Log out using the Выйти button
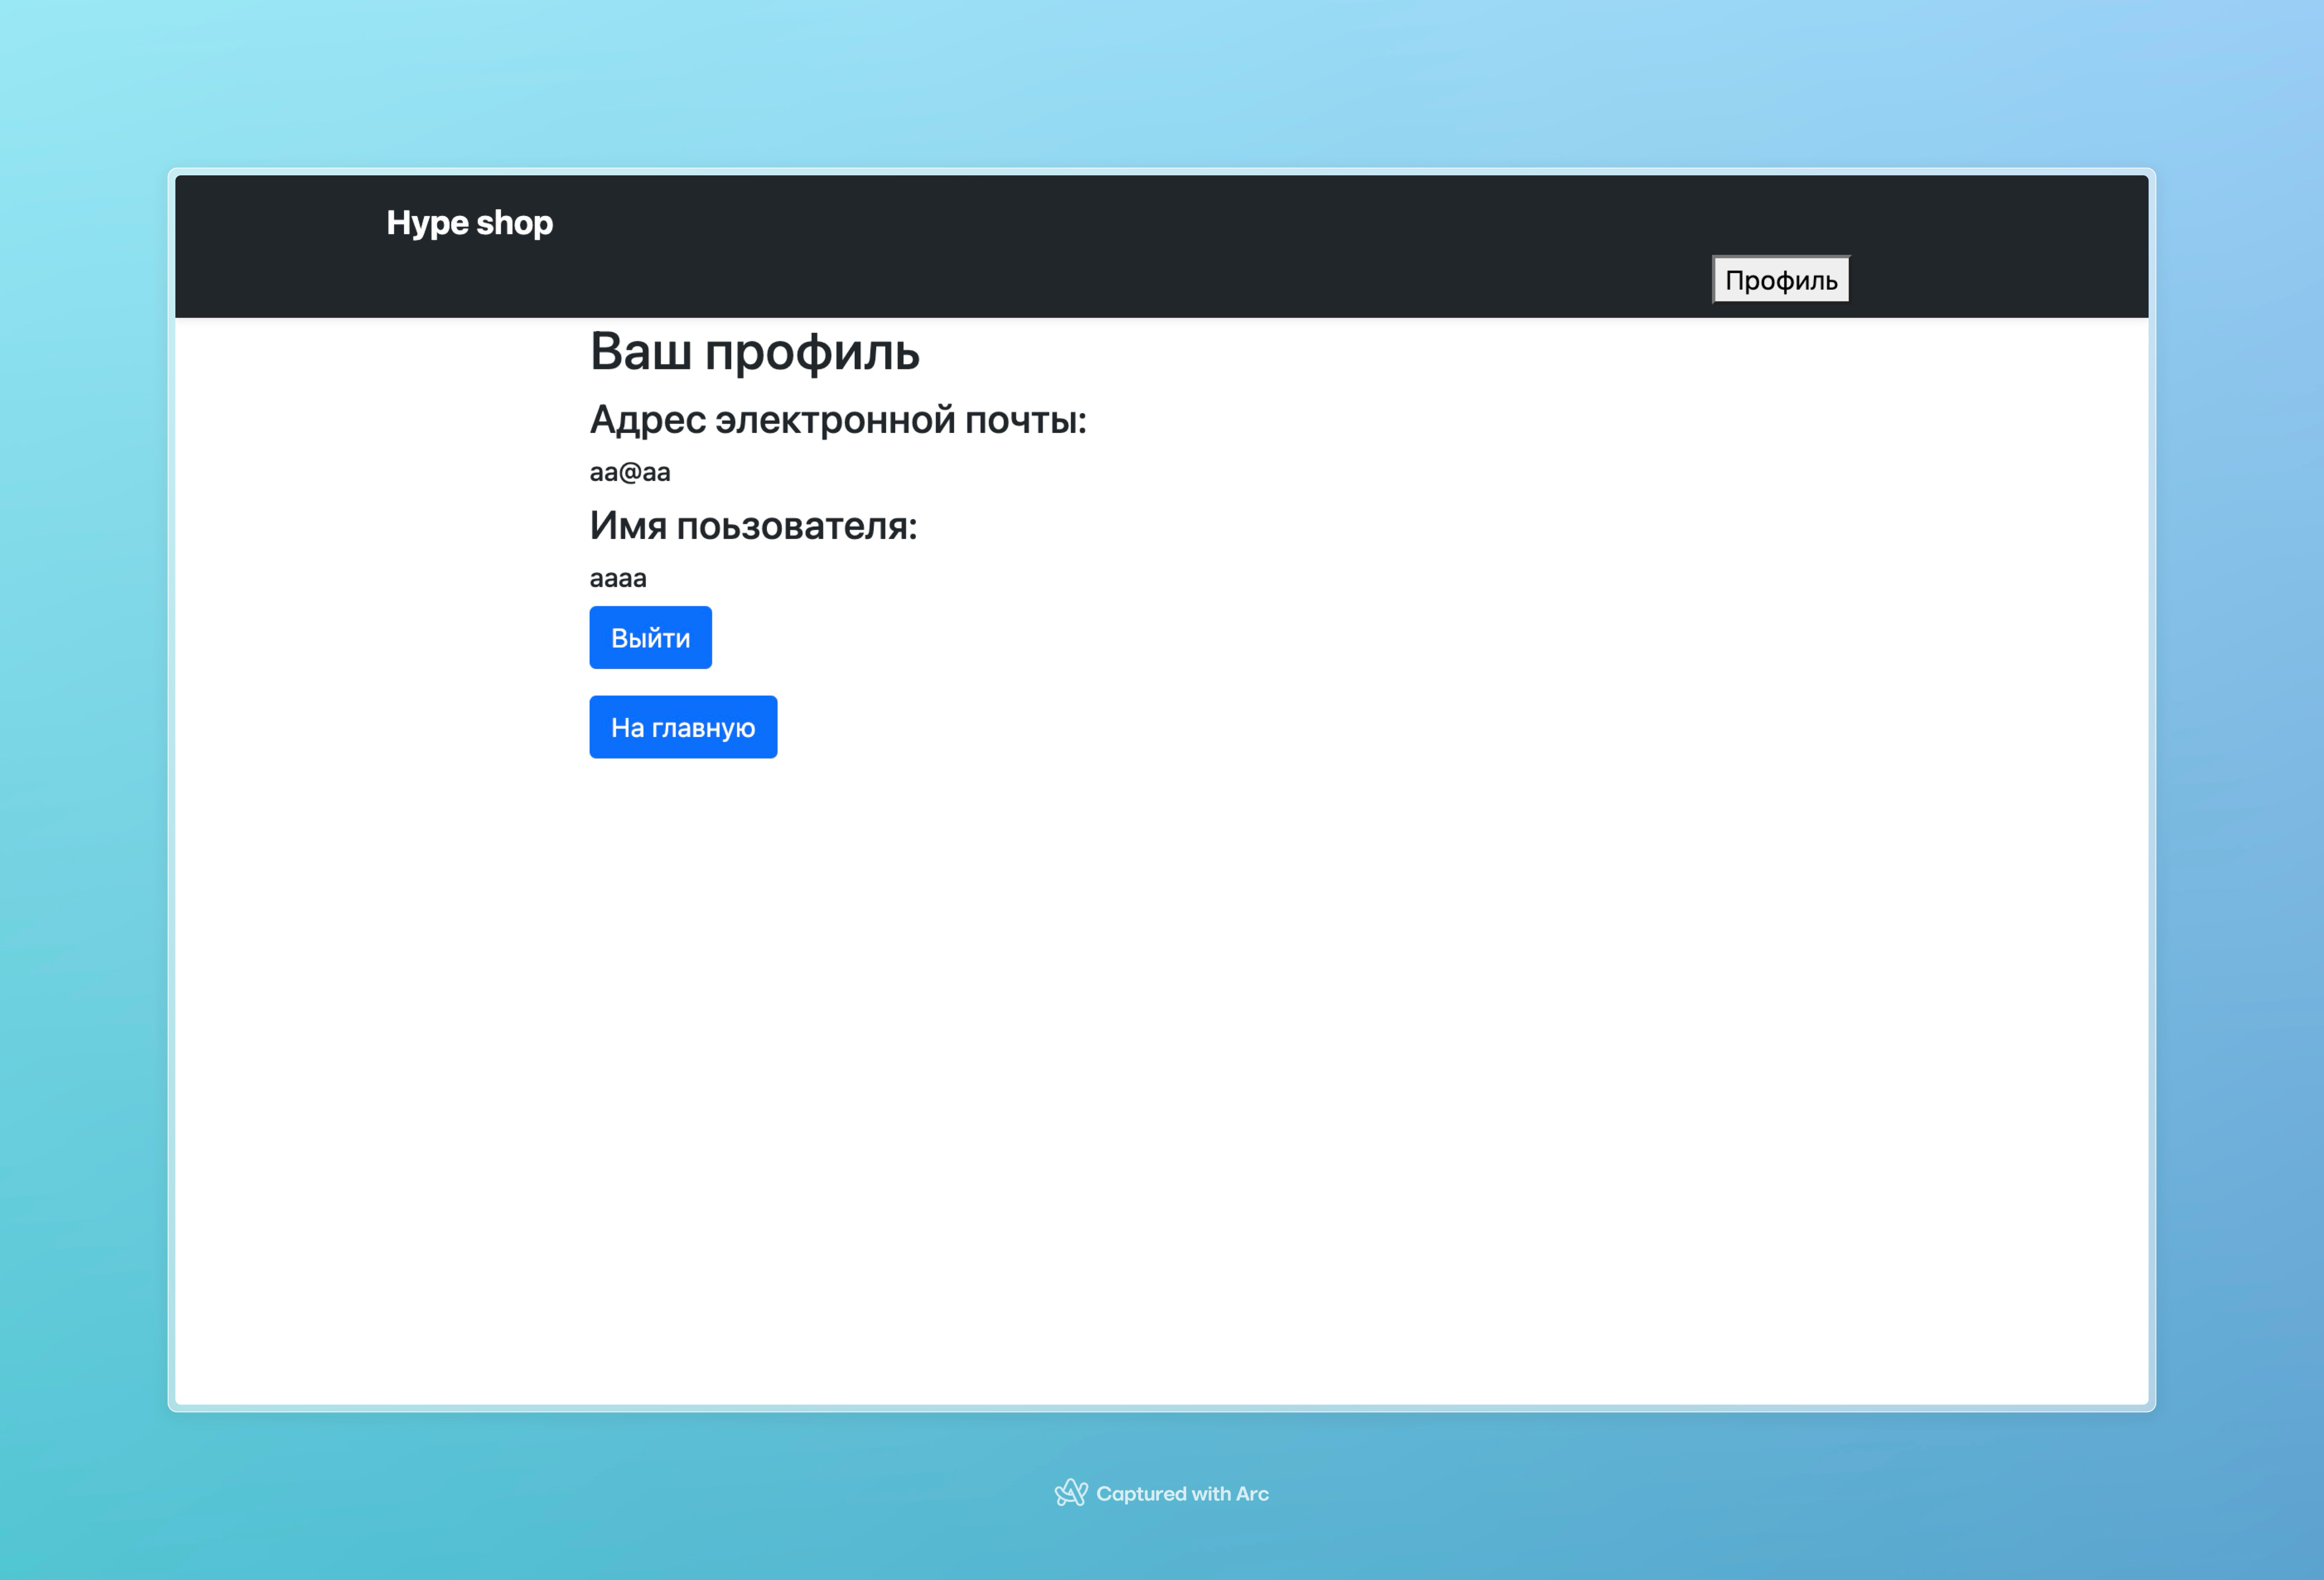 pos(650,637)
